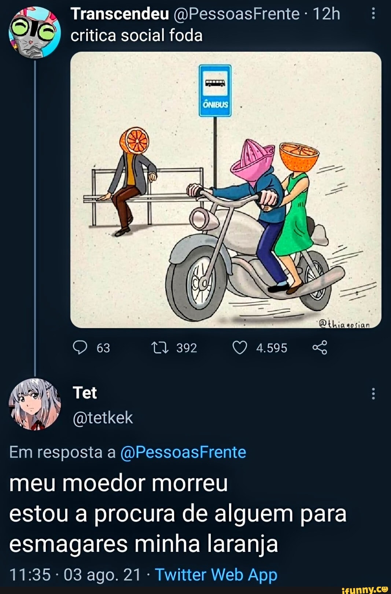Click the share icon under tweet
The height and width of the screenshot is (594, 391).
point(320,348)
